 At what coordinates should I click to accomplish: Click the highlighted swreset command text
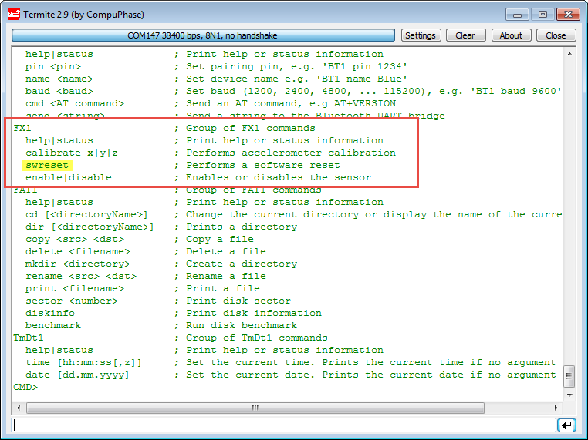pos(47,165)
